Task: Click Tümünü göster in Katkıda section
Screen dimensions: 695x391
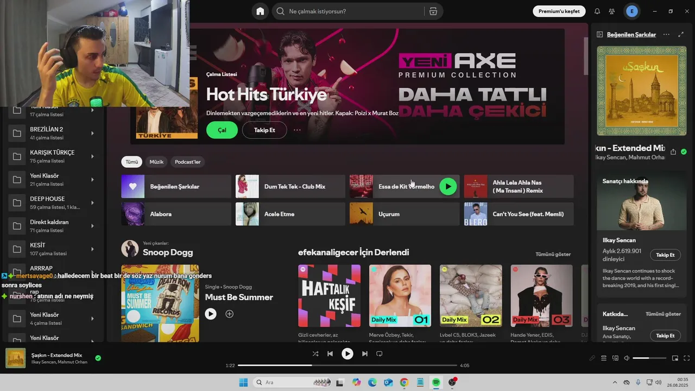Action: click(x=663, y=314)
